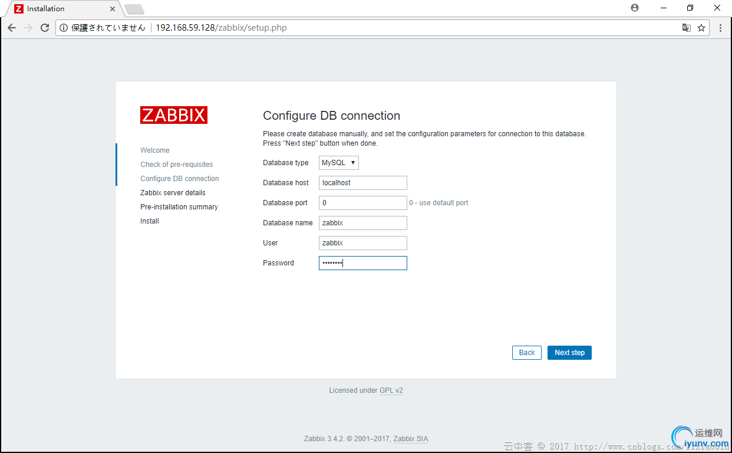Click the 'Licensed under' footer text
732x453 pixels.
pyautogui.click(x=353, y=390)
